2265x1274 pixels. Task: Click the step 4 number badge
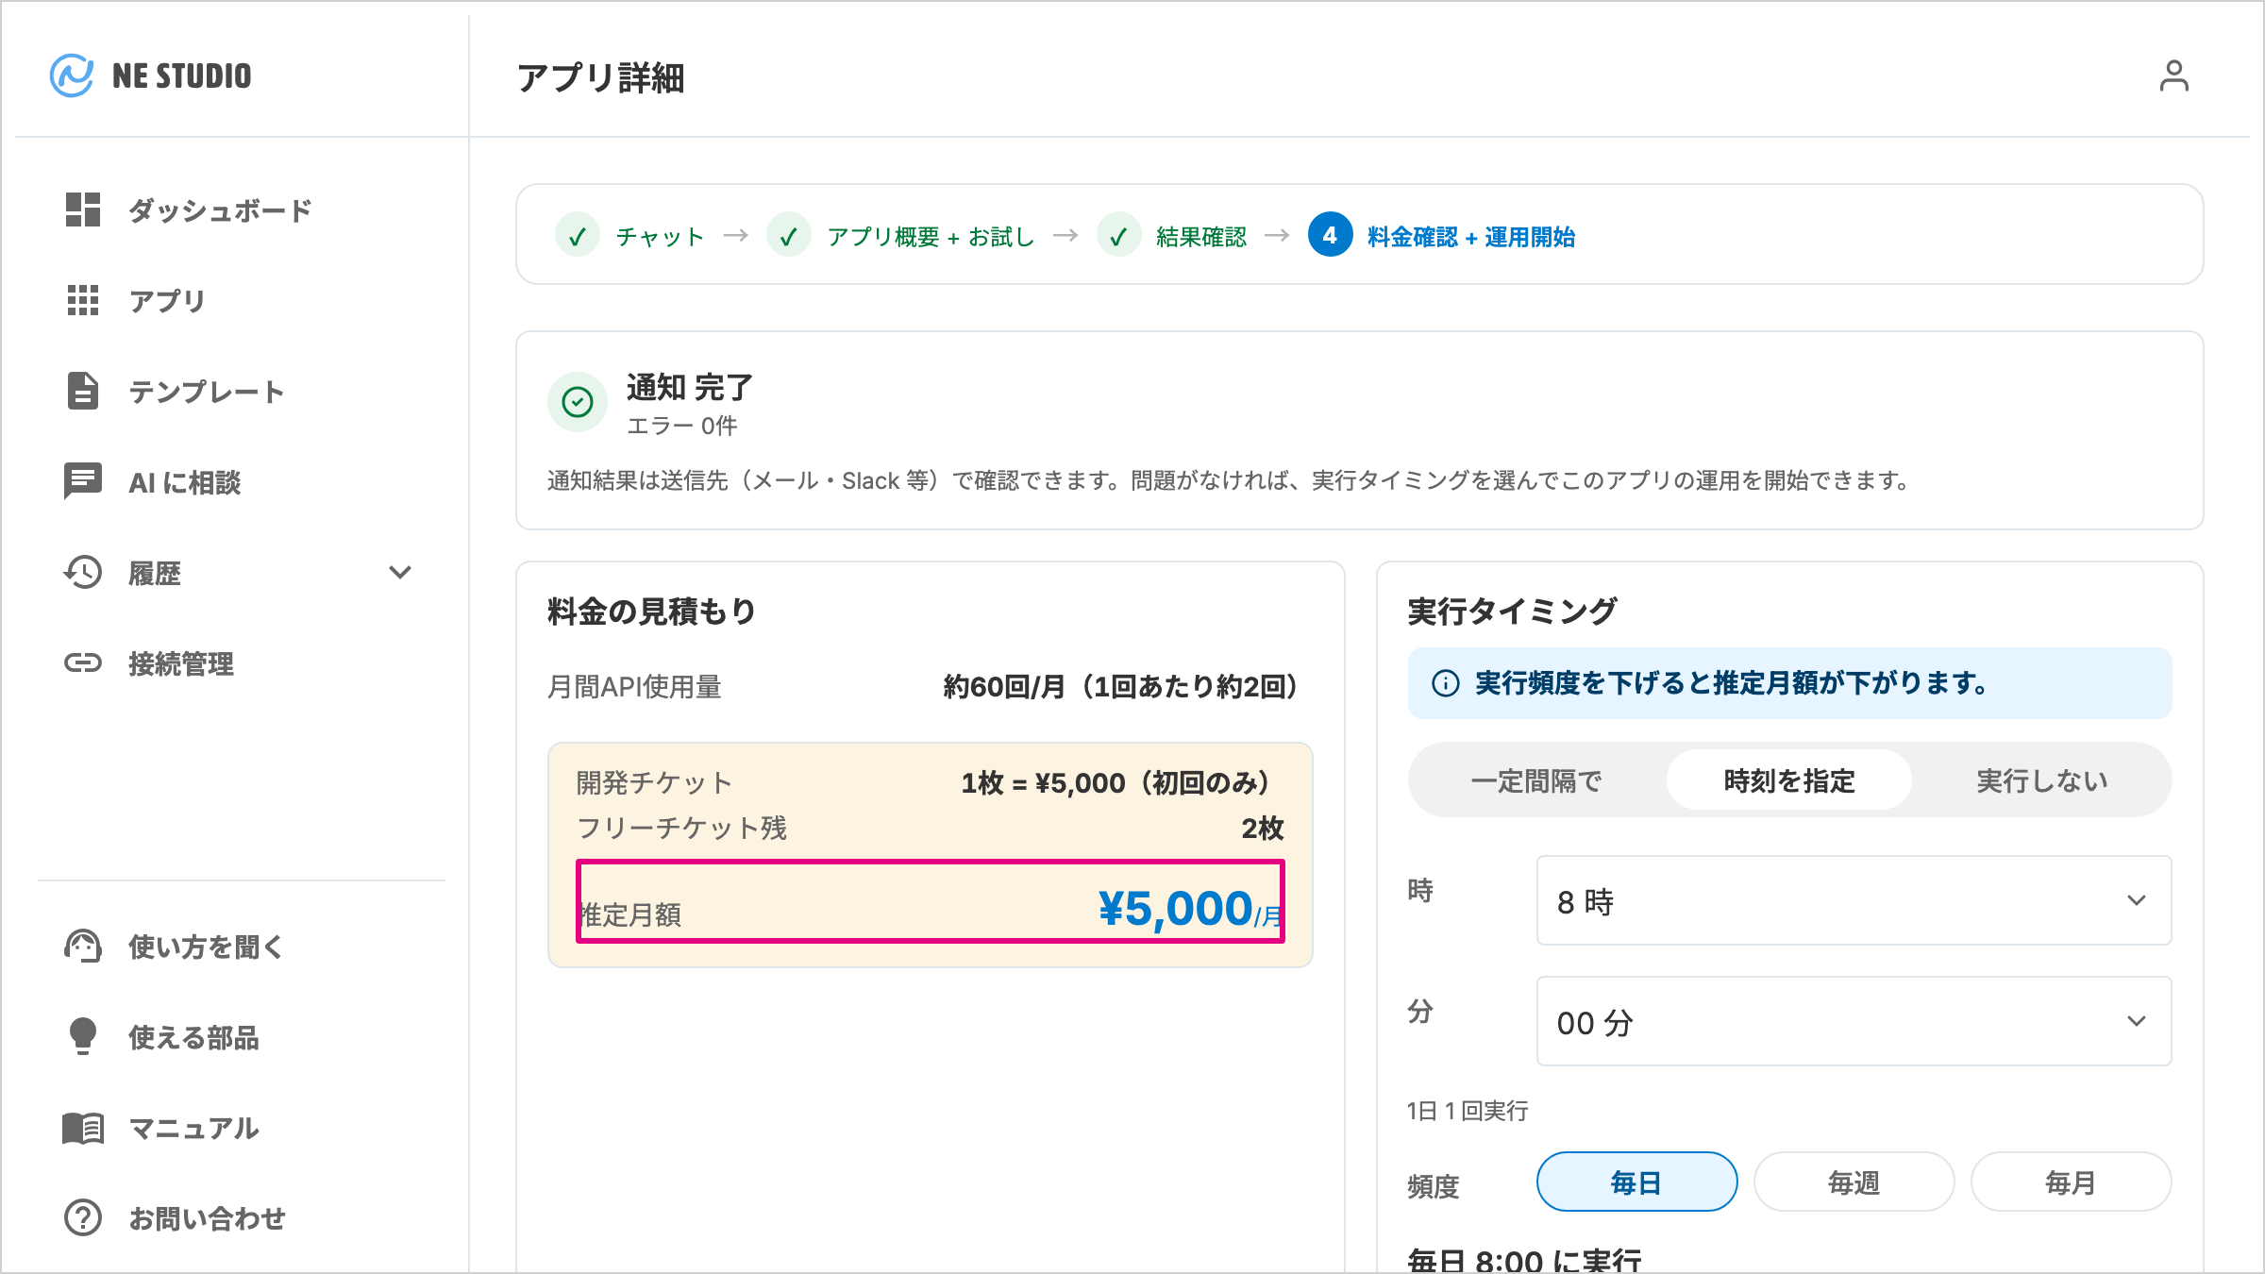click(1330, 235)
